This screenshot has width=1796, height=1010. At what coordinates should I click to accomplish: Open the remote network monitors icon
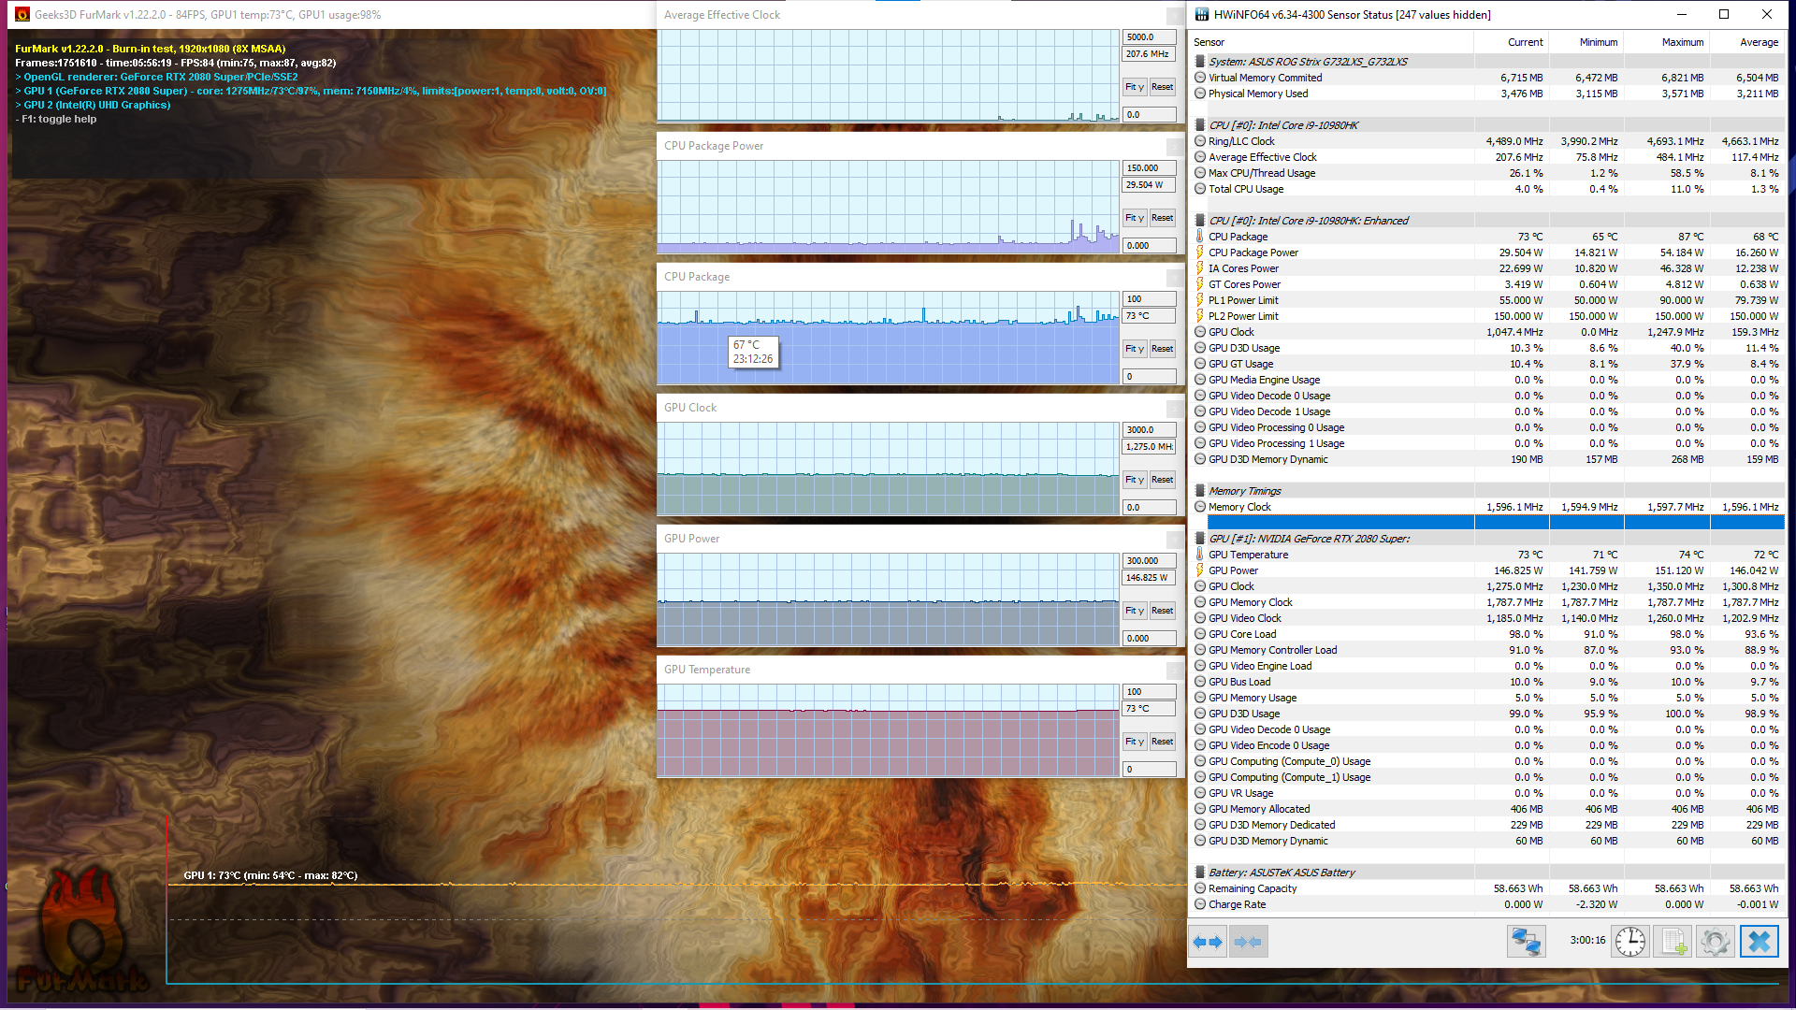1526,942
